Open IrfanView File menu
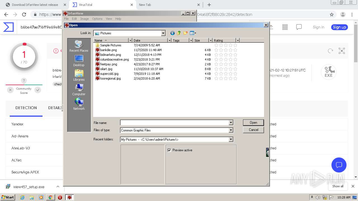Image resolution: width=358 pixels, height=201 pixels. point(66,19)
